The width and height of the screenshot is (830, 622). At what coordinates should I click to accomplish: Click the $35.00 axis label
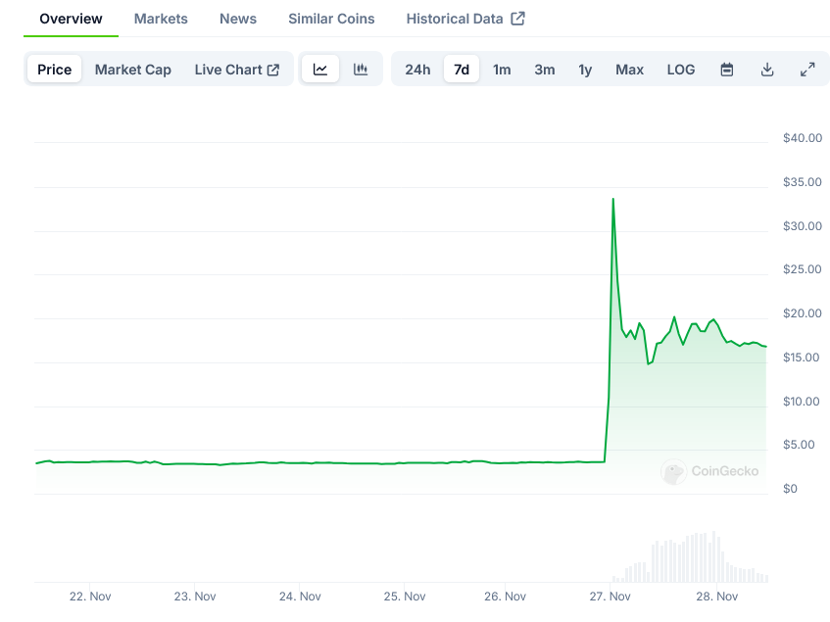803,182
